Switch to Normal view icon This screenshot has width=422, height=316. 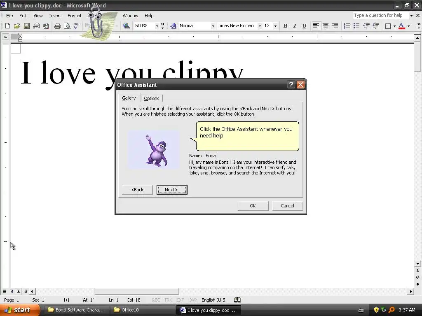pyautogui.click(x=5, y=291)
